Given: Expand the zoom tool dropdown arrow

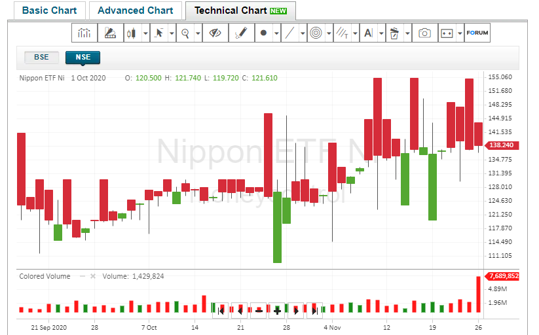Looking at the screenshot, I should click(x=198, y=33).
